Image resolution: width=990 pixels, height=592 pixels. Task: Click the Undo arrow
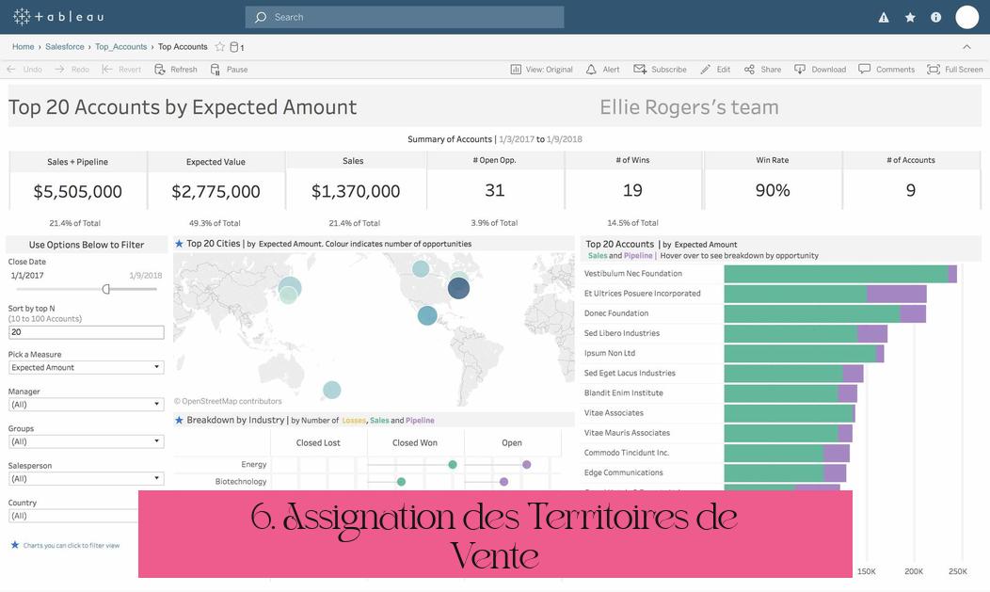(11, 69)
